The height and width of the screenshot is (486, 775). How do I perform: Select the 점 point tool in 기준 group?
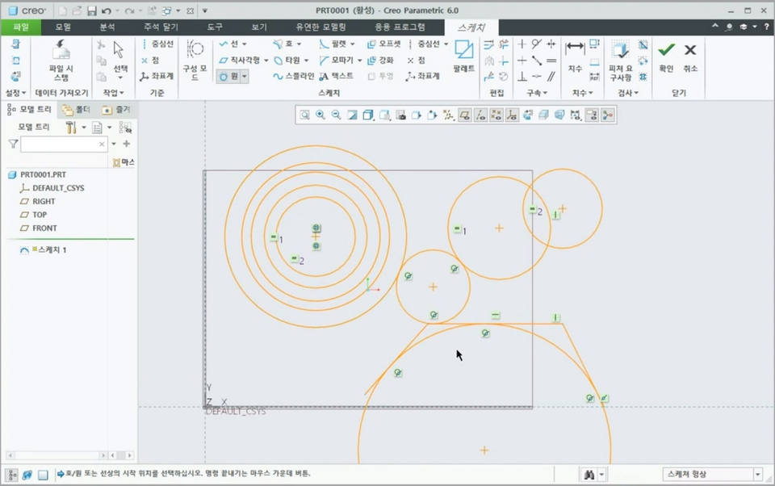(x=150, y=60)
